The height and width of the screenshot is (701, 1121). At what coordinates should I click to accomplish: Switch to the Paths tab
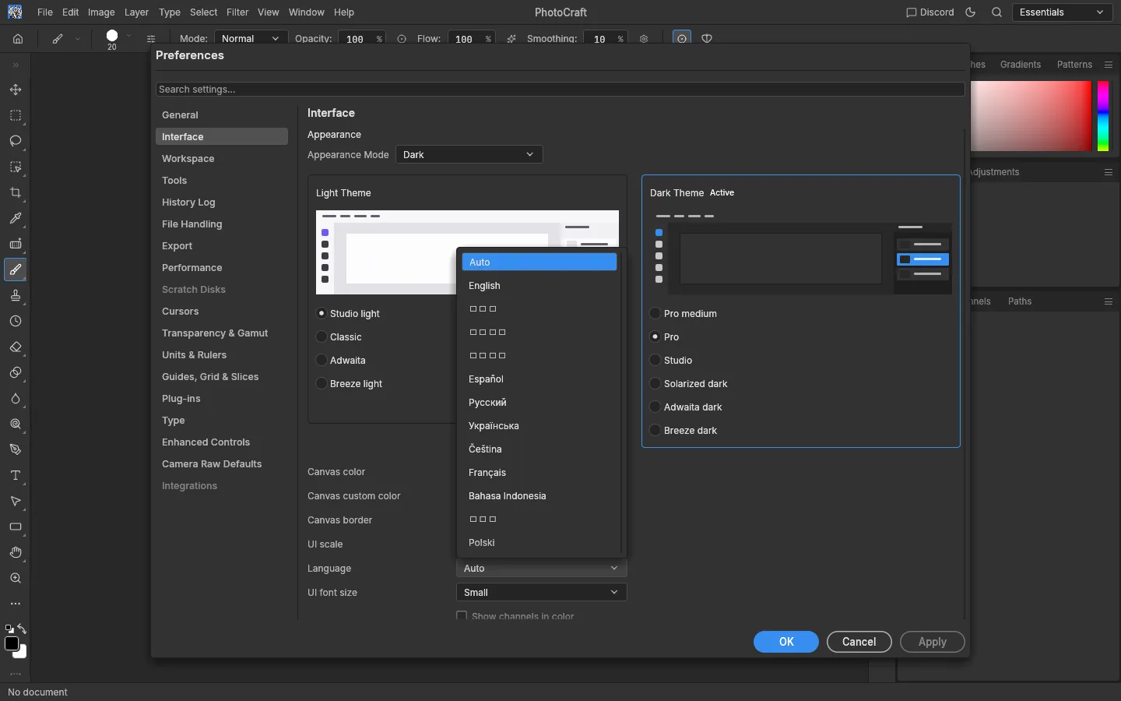(1020, 301)
